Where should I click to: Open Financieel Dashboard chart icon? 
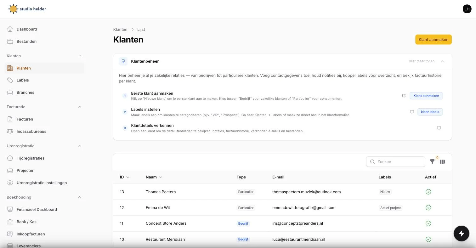tap(10, 210)
